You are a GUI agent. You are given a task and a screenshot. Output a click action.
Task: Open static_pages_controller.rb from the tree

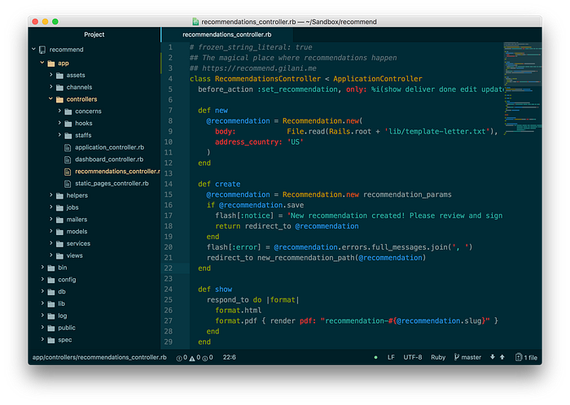pos(112,183)
